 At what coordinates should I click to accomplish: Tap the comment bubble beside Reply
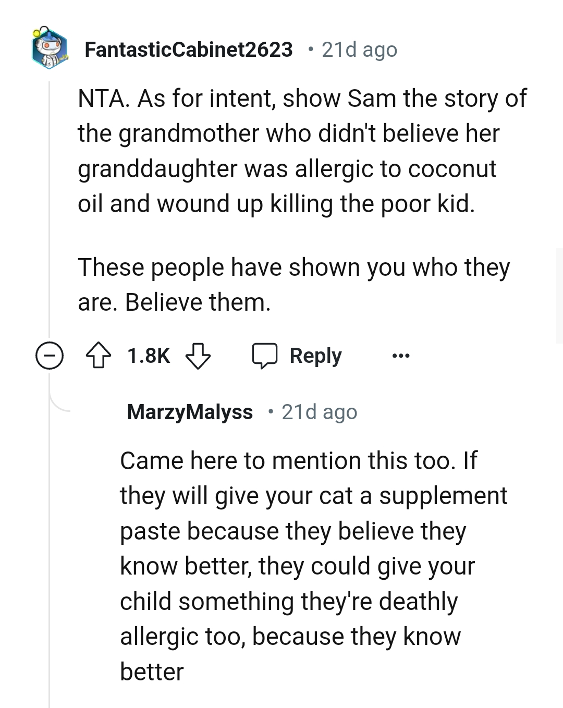coord(266,356)
